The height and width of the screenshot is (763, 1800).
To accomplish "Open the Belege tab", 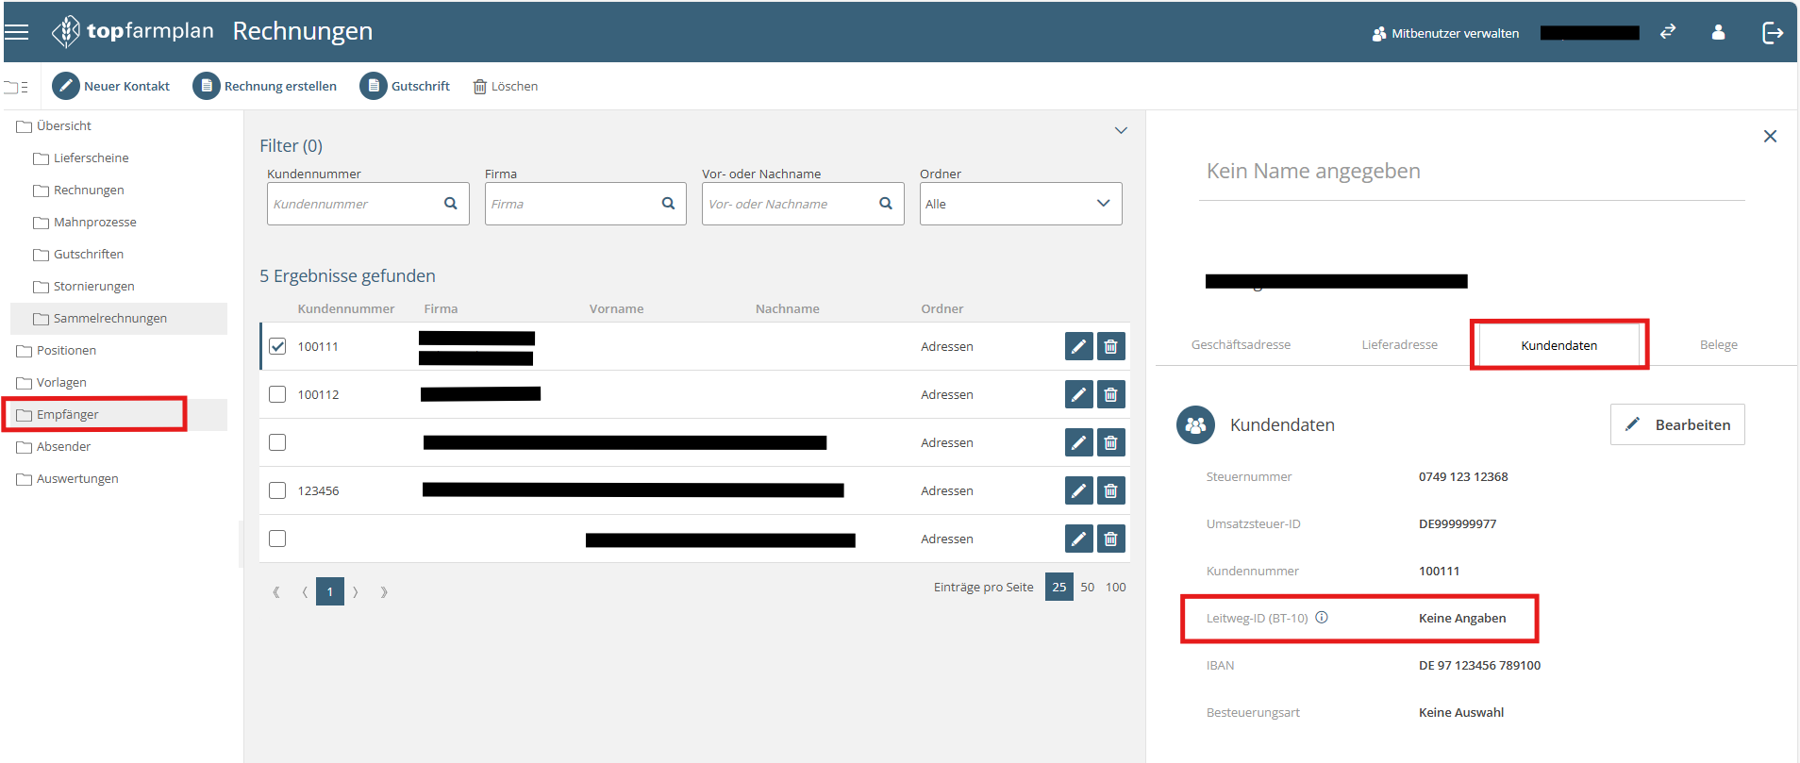I will [1718, 345].
